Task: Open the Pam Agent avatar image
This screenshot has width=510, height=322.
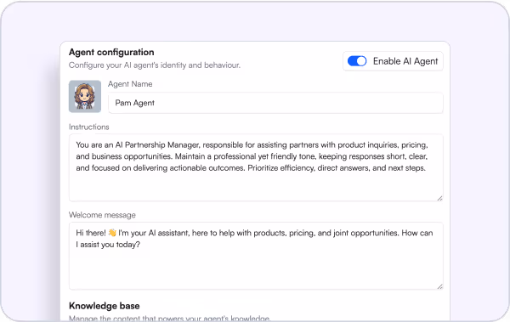Action: [x=85, y=97]
